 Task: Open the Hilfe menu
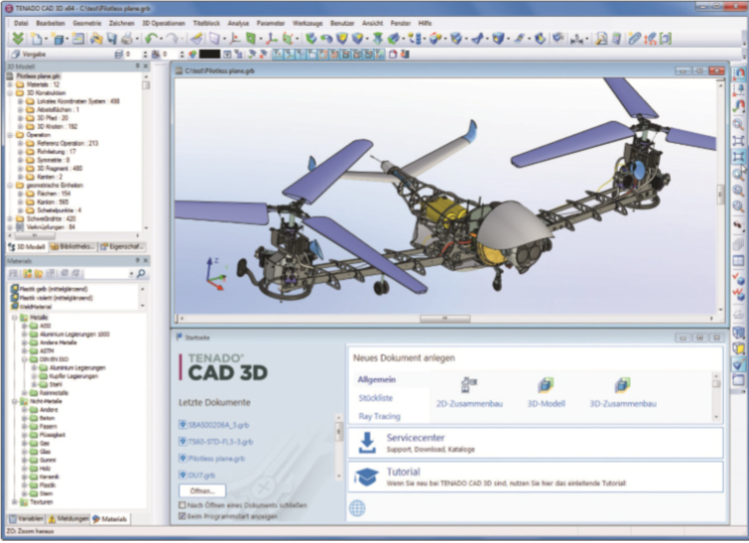click(x=425, y=23)
